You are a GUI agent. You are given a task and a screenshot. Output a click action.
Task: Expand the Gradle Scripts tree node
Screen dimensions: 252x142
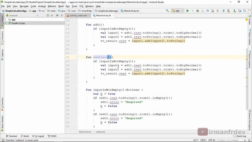[6, 23]
